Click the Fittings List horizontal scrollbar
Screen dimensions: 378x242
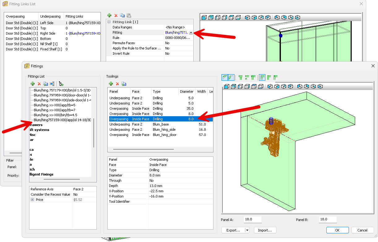point(62,179)
